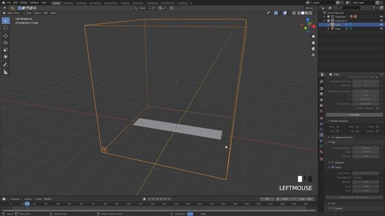Expand the Plane row in the outliner

click(x=328, y=29)
